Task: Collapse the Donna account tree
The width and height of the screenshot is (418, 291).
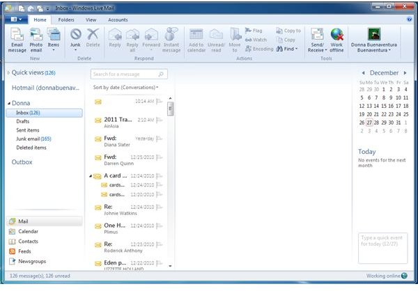Action: (x=9, y=104)
